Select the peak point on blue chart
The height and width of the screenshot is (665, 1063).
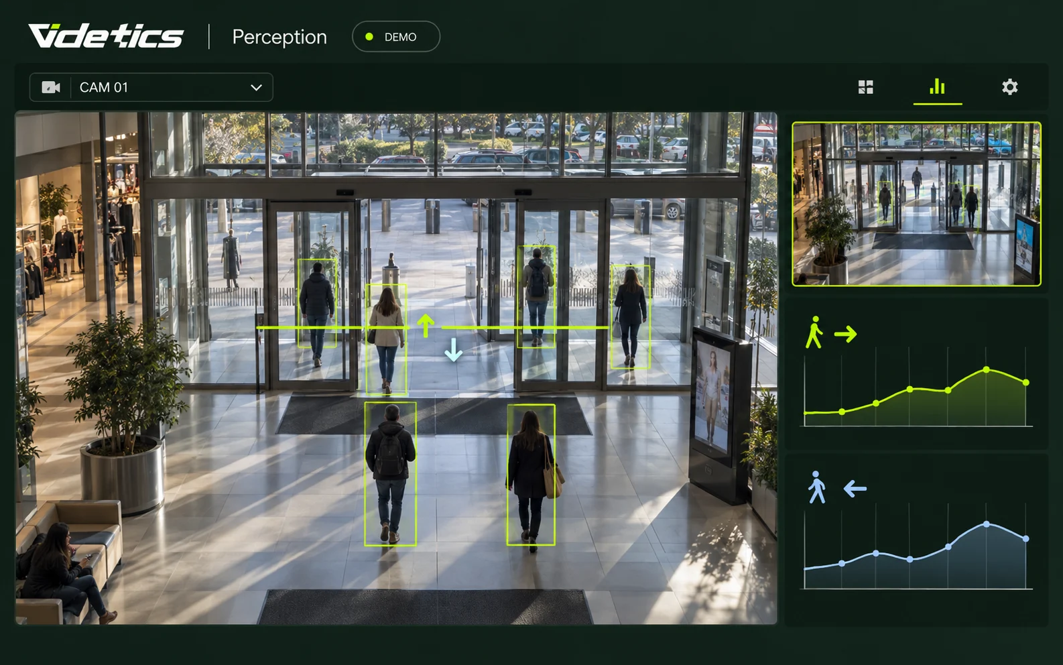tap(987, 524)
